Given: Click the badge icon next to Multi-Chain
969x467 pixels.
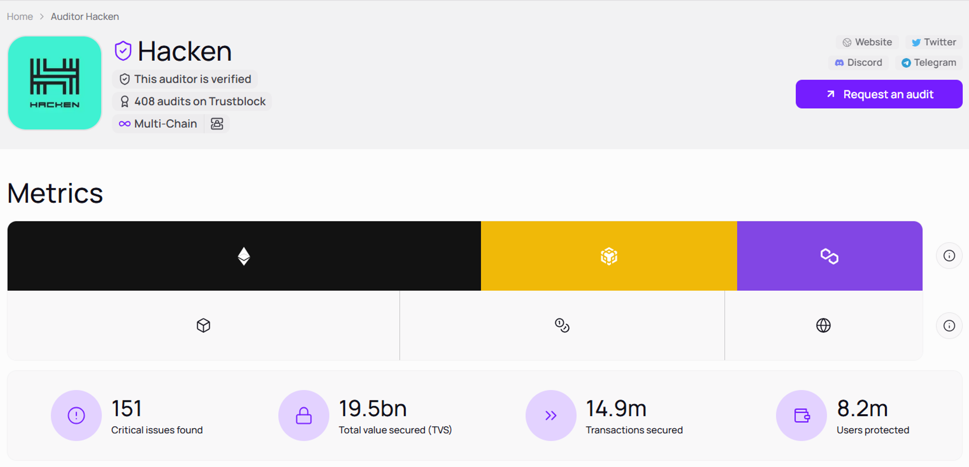Looking at the screenshot, I should 217,124.
